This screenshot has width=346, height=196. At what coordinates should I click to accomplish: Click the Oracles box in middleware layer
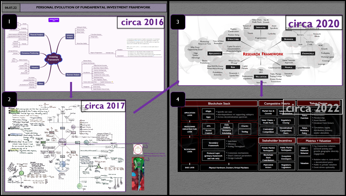pyautogui.click(x=244, y=127)
